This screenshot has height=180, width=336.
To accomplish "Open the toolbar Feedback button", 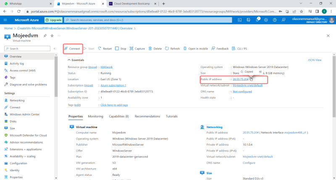I will click(220, 49).
